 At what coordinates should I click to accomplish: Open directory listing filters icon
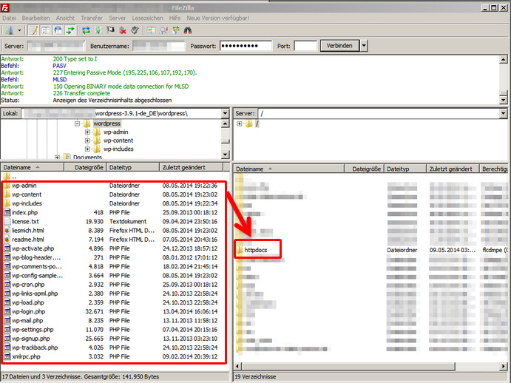pyautogui.click(x=151, y=30)
